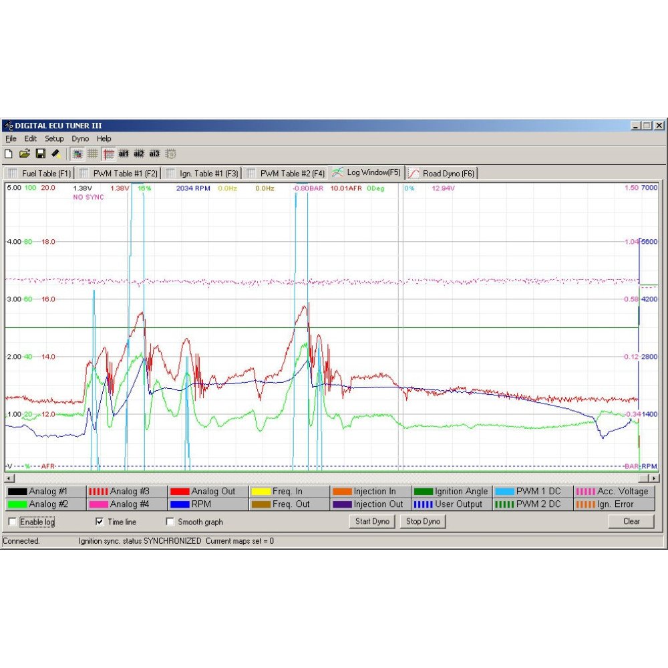Click the ai1 toolbar icon
This screenshot has height=668, width=668.
(124, 154)
